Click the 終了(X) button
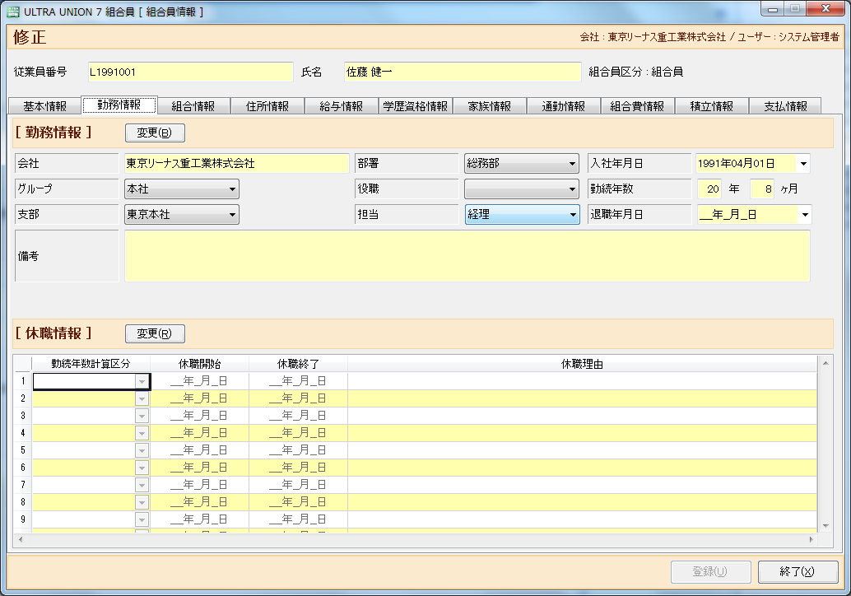This screenshot has width=851, height=596. tap(798, 571)
